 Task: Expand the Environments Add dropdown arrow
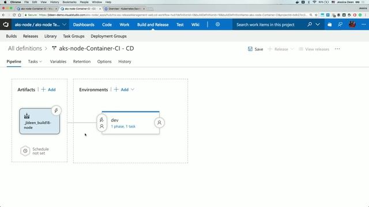(133, 90)
